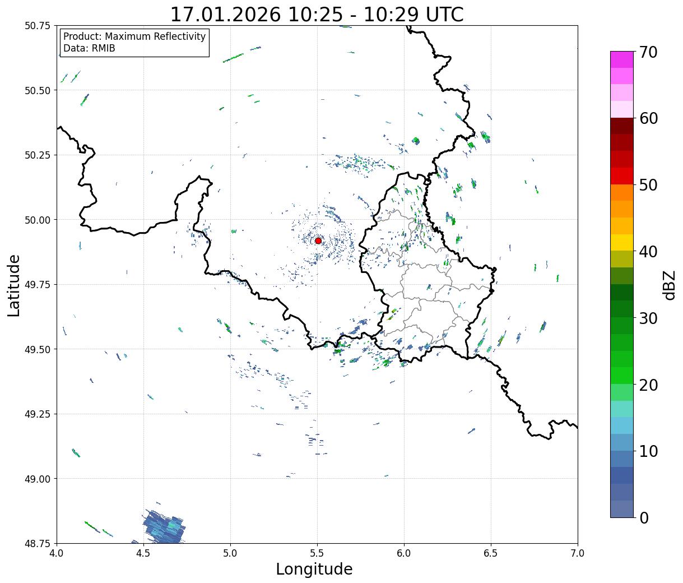Click the longitude tick label 5.0

click(x=230, y=553)
